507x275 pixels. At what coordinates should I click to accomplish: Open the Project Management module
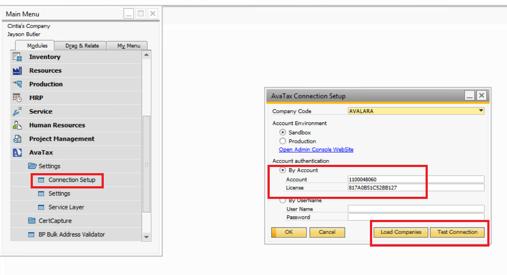(x=62, y=139)
